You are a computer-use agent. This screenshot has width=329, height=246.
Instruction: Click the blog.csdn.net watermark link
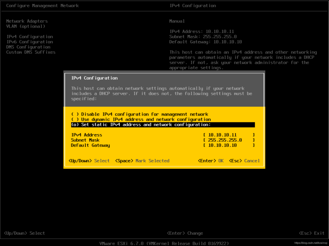(x=311, y=243)
